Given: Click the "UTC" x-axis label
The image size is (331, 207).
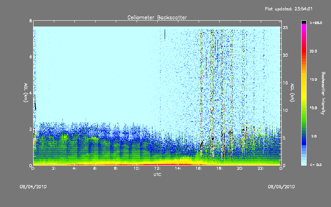Looking at the screenshot, I should coord(157,174).
